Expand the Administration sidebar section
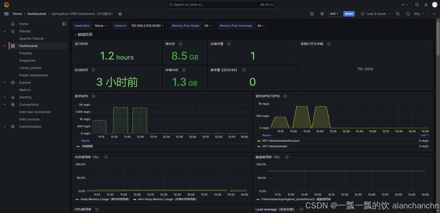 coord(5,127)
